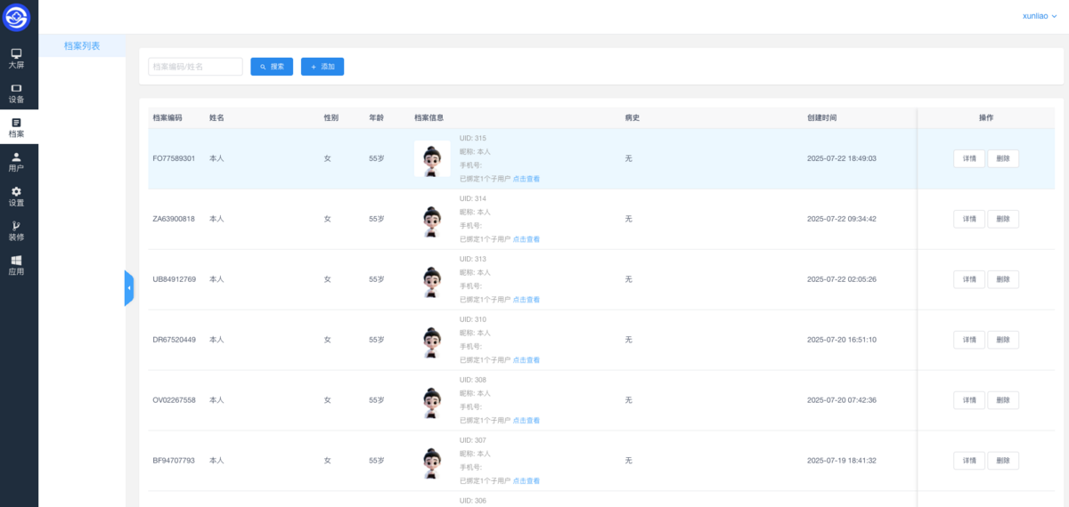Click 点击查看 link under UID 308

[526, 421]
